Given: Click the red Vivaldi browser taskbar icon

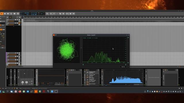Looking at the screenshot, I should [x=16, y=92].
